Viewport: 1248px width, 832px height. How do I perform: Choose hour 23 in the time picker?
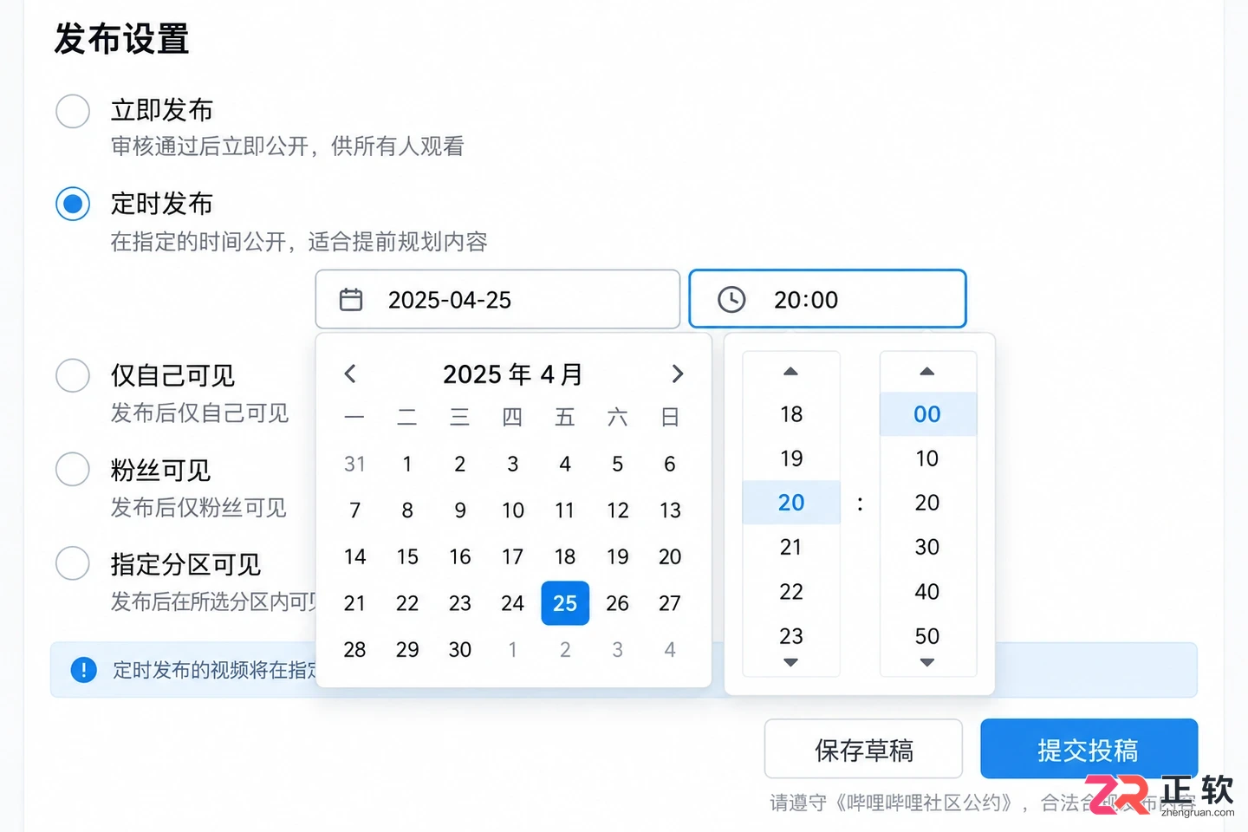(791, 636)
